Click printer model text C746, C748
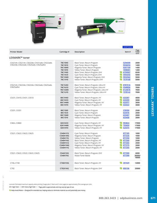The width and height of the screenshot is (157, 203). [15, 163]
